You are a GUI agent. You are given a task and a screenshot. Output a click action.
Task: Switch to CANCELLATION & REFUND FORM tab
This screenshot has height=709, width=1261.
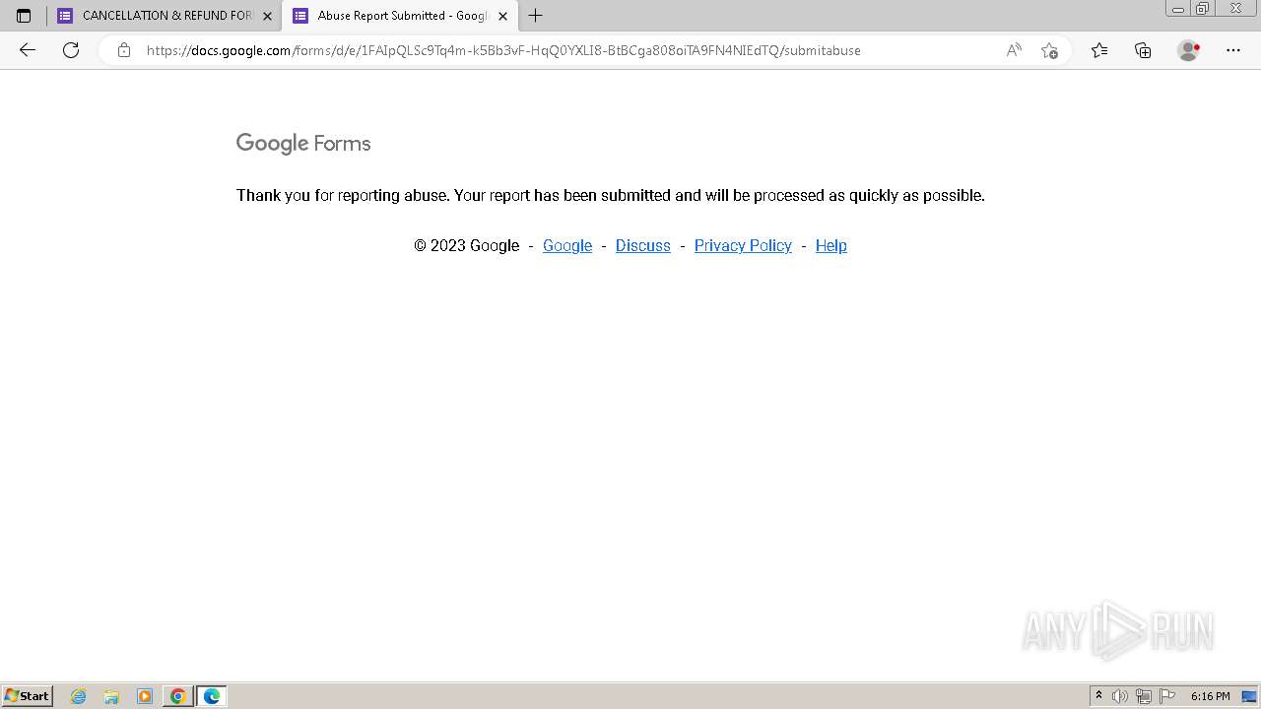coord(165,16)
